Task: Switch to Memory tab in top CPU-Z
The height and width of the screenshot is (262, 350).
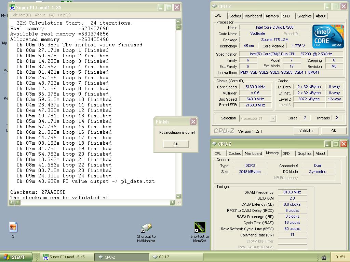Action: (272, 16)
